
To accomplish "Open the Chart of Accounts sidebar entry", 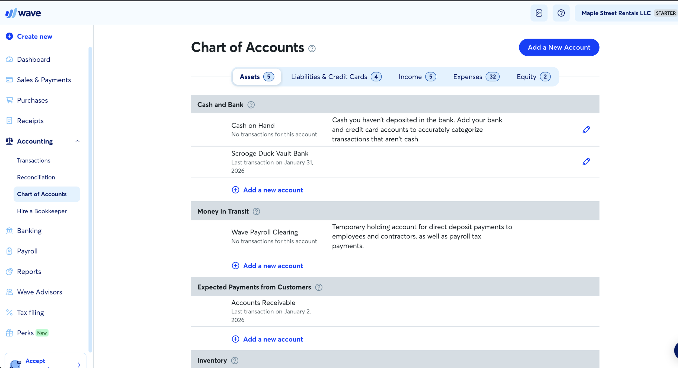I will coord(42,194).
